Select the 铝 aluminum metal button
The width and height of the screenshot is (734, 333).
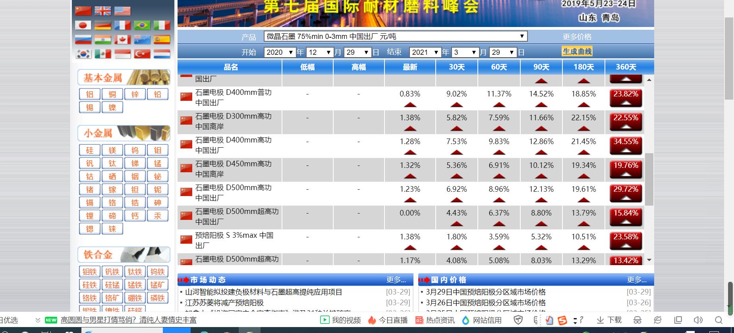coord(90,94)
